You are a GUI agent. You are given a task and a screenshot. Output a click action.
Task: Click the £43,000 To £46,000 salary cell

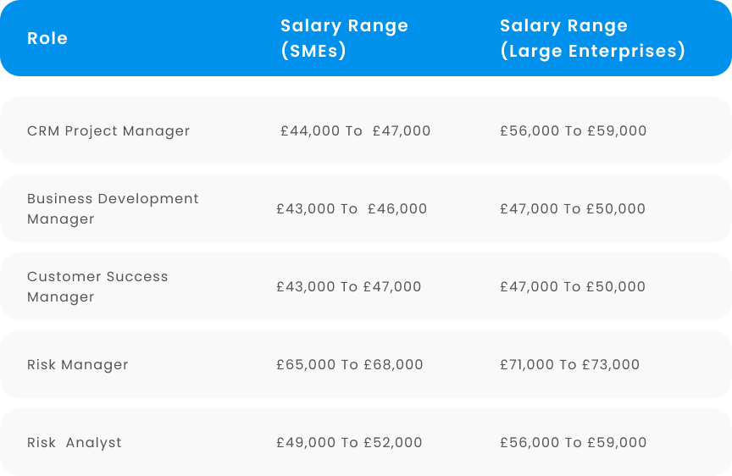click(x=352, y=208)
